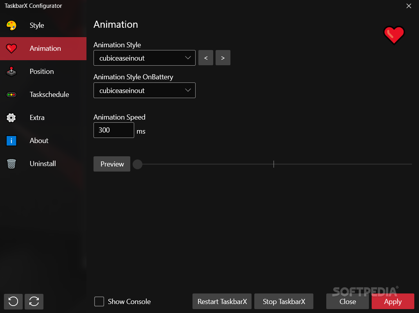Select next animation style with > button
The image size is (419, 313).
(x=223, y=58)
